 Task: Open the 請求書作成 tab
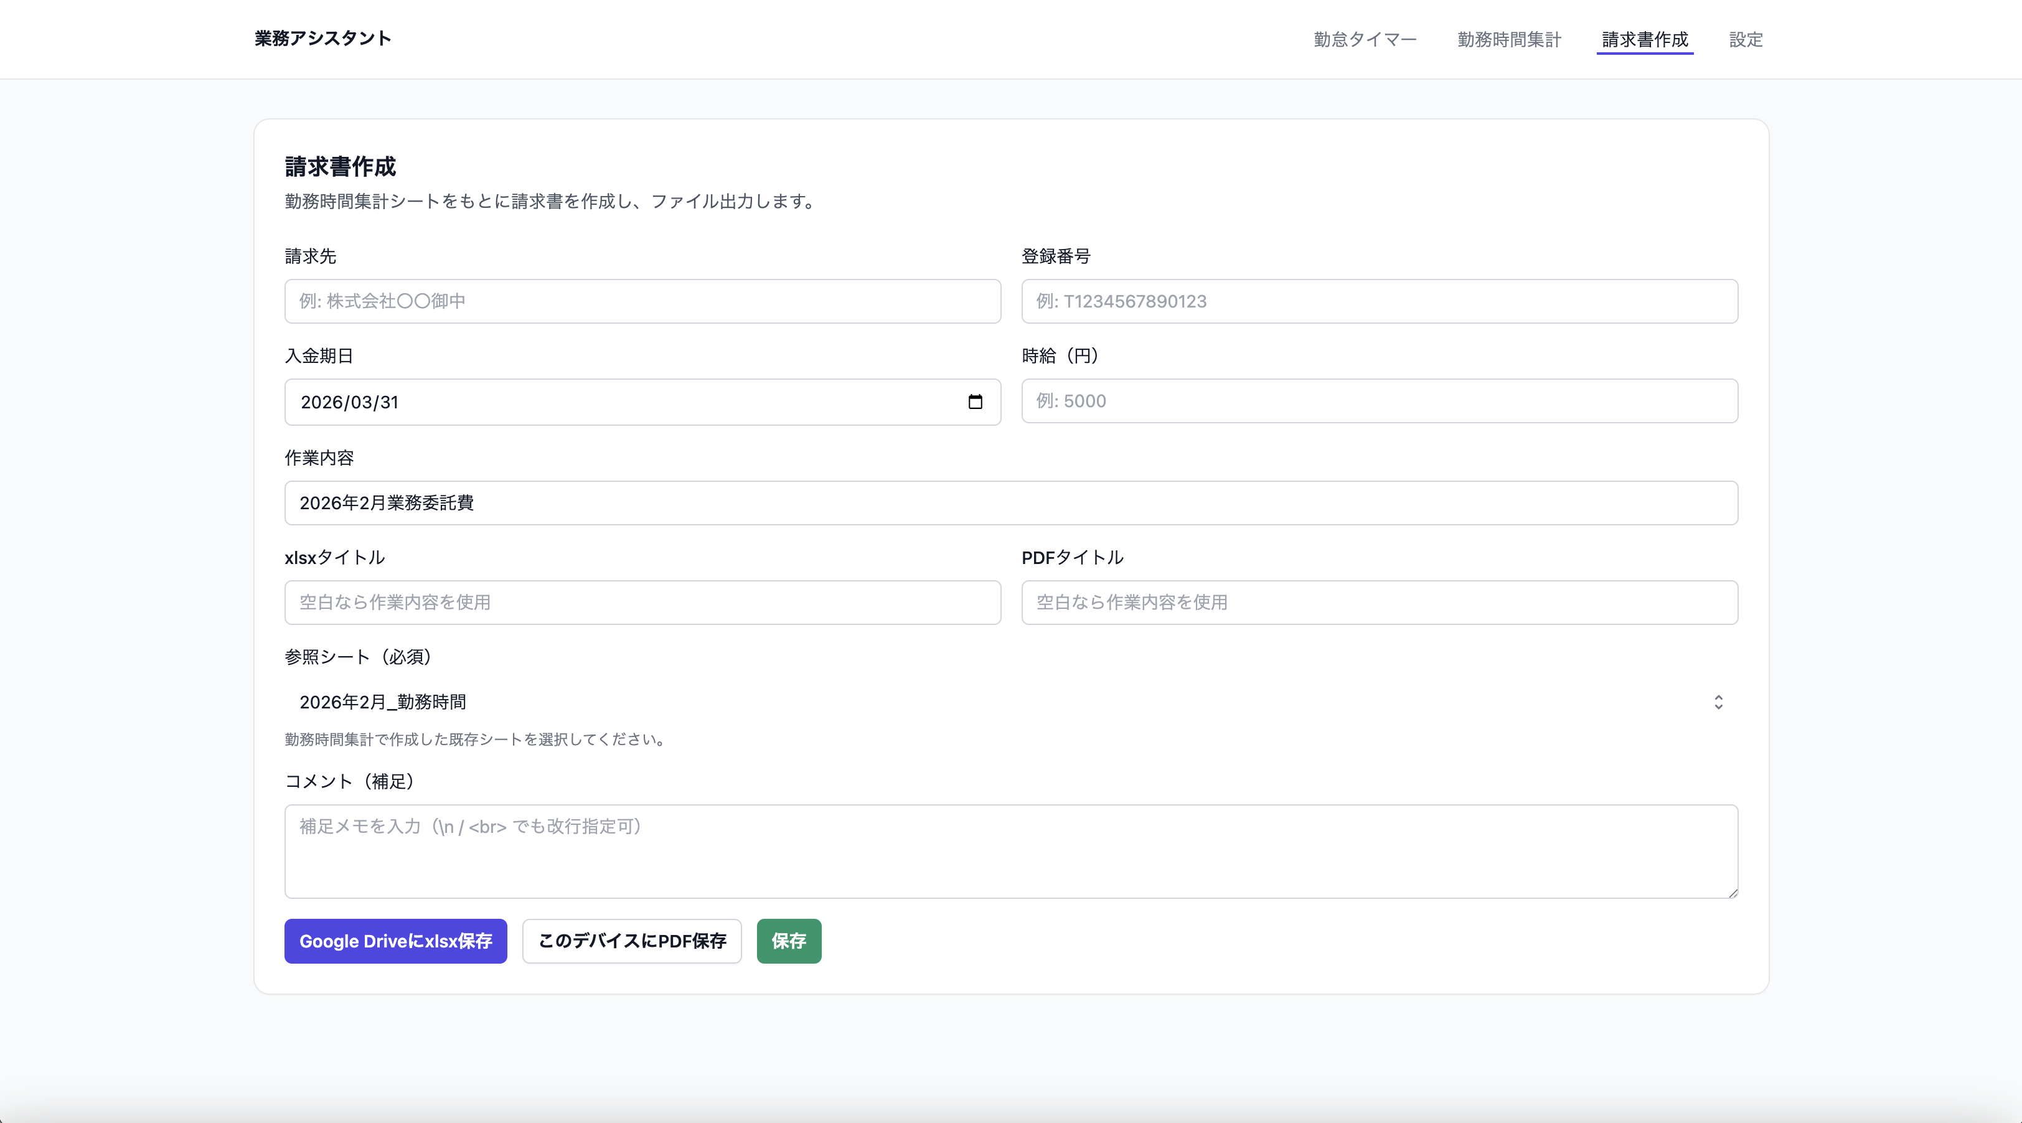(1645, 39)
